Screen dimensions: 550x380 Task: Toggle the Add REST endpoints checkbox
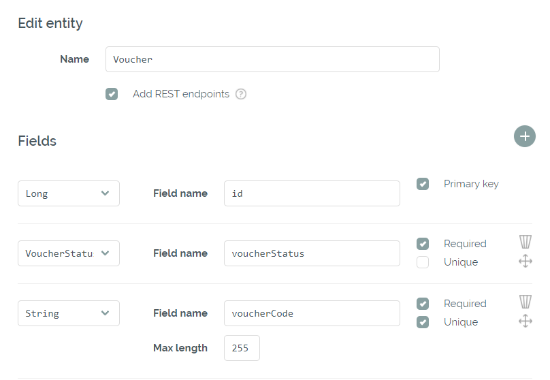point(112,94)
